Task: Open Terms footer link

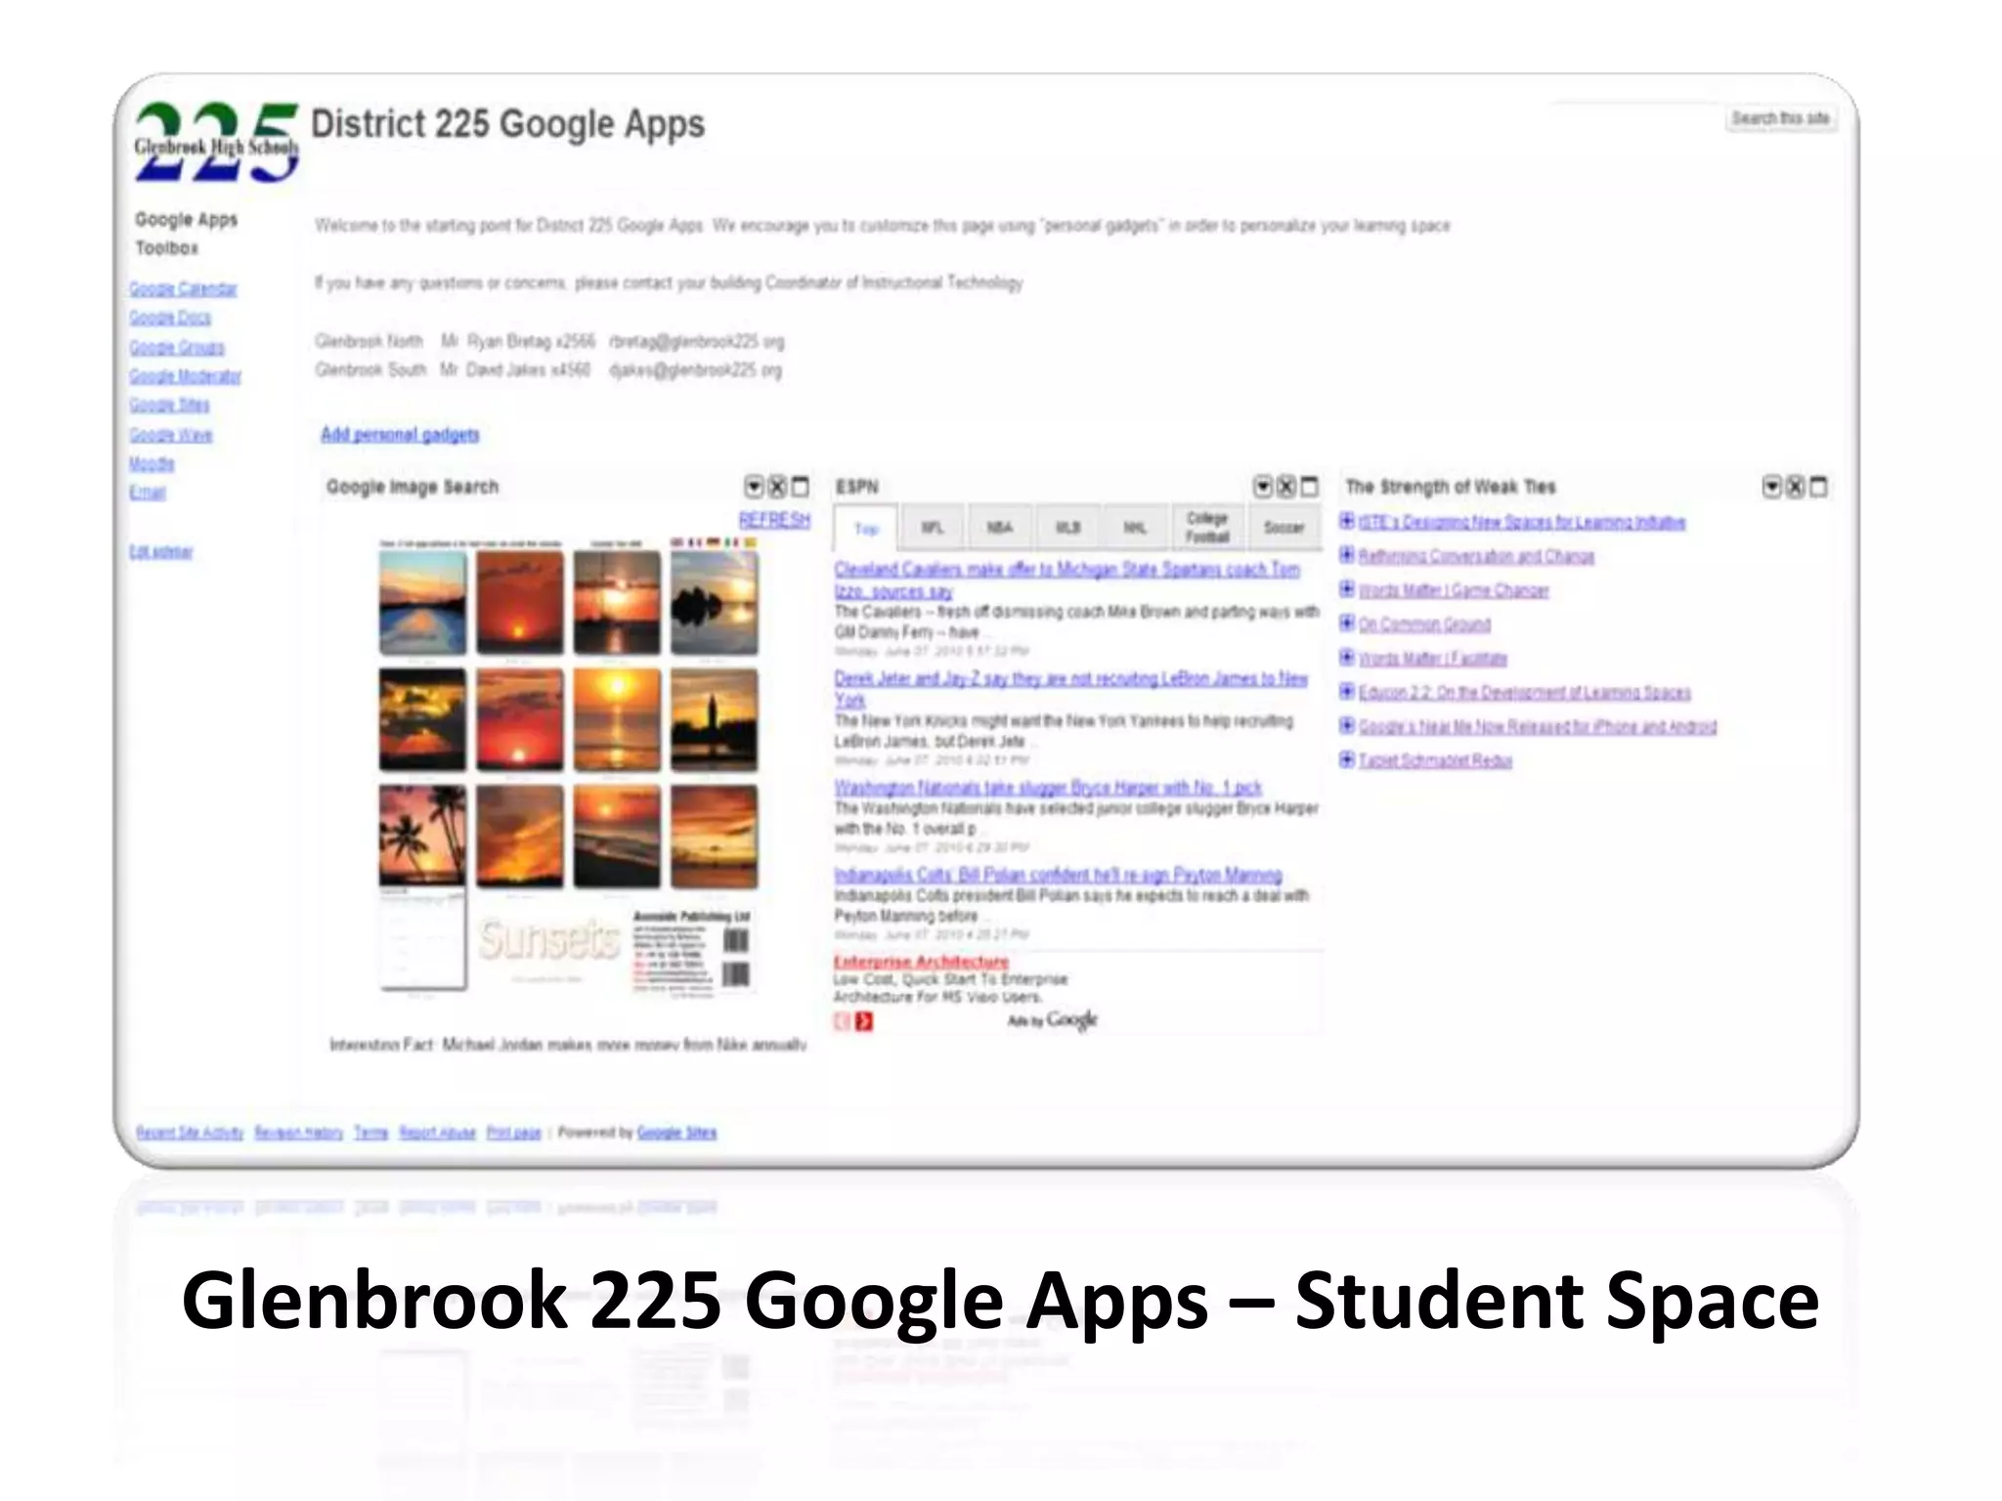Action: [x=371, y=1133]
